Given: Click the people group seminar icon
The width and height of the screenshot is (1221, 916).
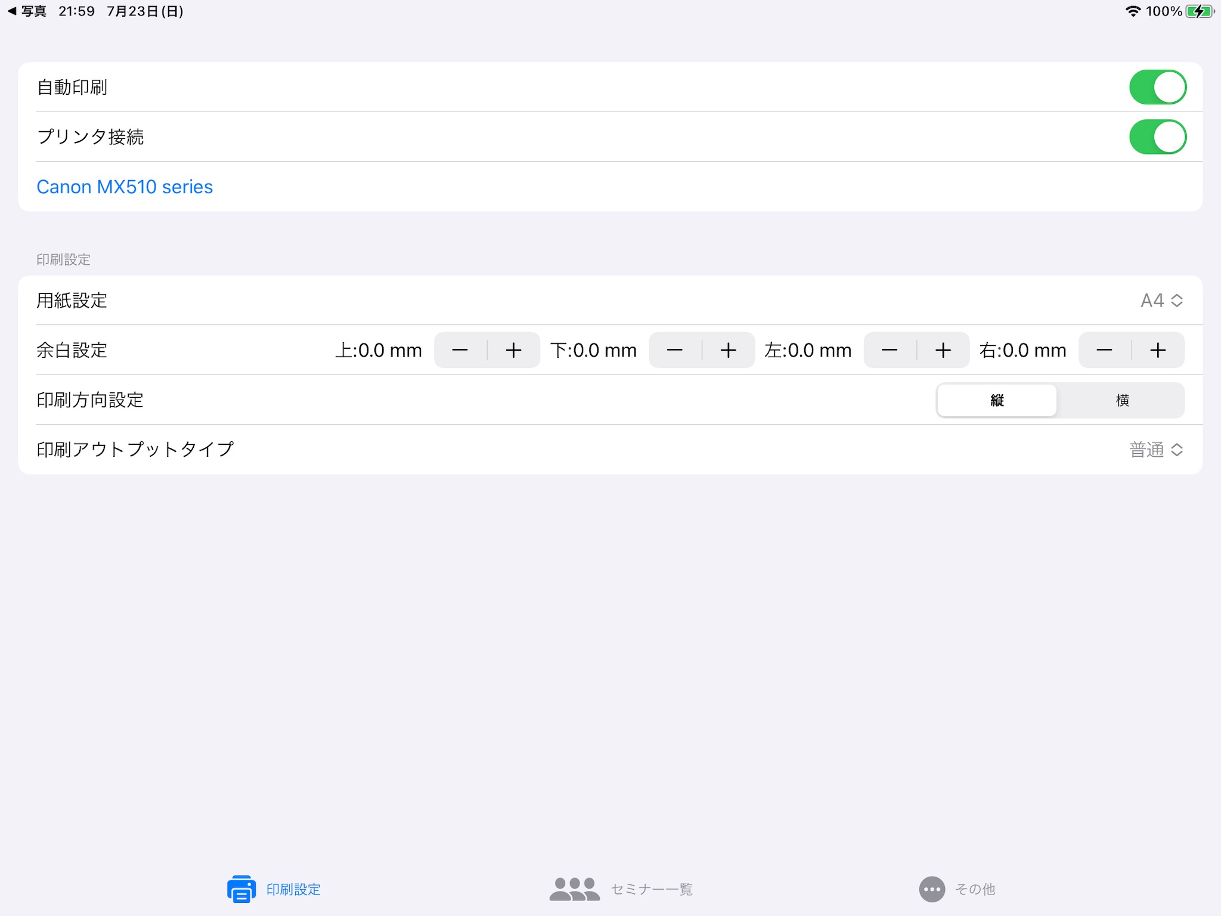Looking at the screenshot, I should [575, 889].
